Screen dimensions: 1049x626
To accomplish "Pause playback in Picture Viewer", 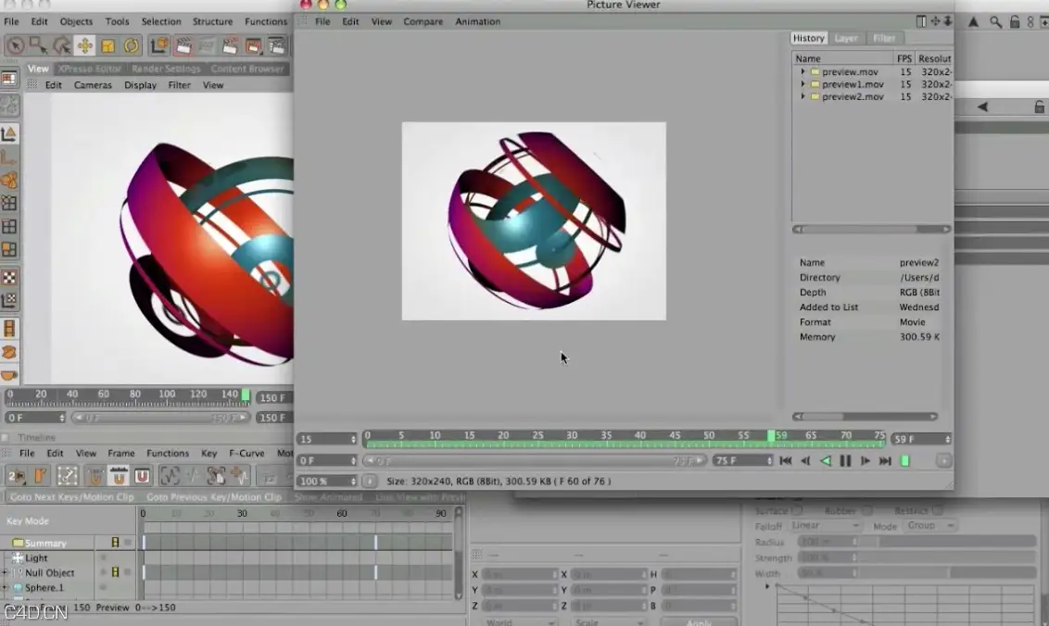I will tap(845, 461).
